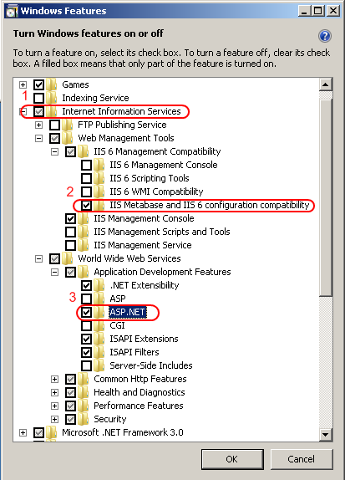Click the folder icon beside Games
The width and height of the screenshot is (345, 480).
pyautogui.click(x=52, y=84)
